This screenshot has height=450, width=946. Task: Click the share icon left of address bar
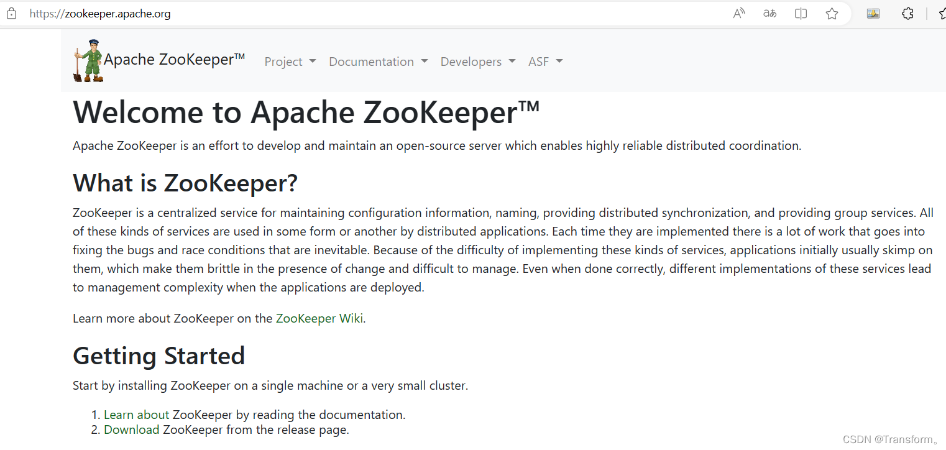11,13
